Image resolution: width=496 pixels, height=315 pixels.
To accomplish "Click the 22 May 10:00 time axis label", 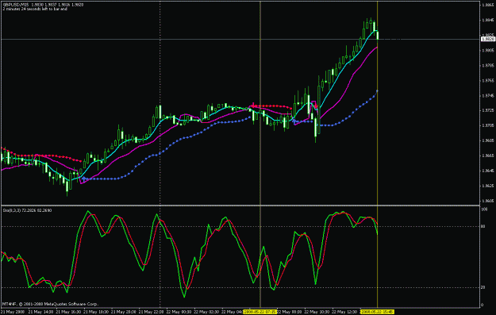I will 317,312.
